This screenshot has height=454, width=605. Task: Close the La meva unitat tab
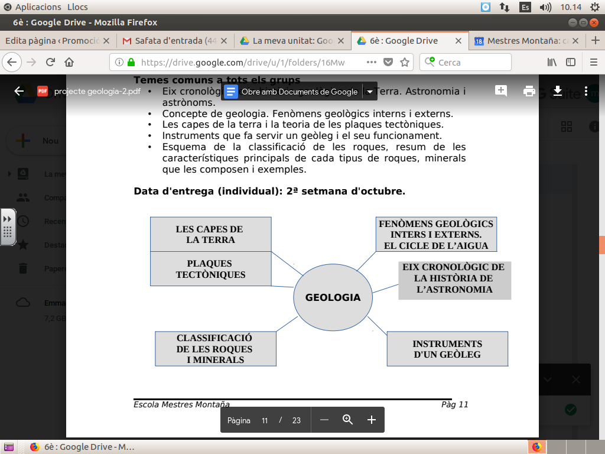341,41
